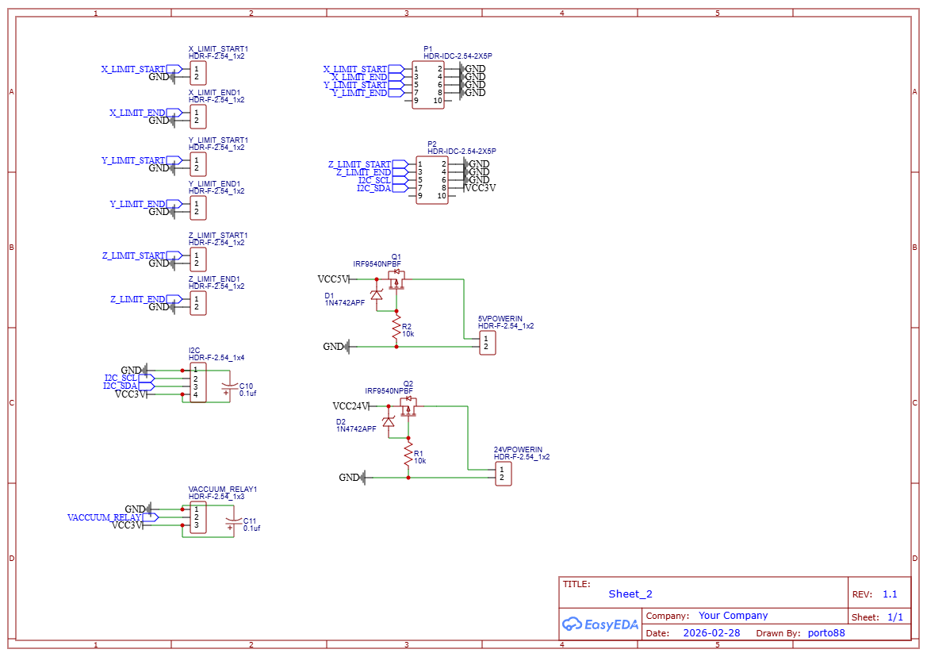Click the VACCUUM_RELAY1 designator text

pyautogui.click(x=223, y=490)
